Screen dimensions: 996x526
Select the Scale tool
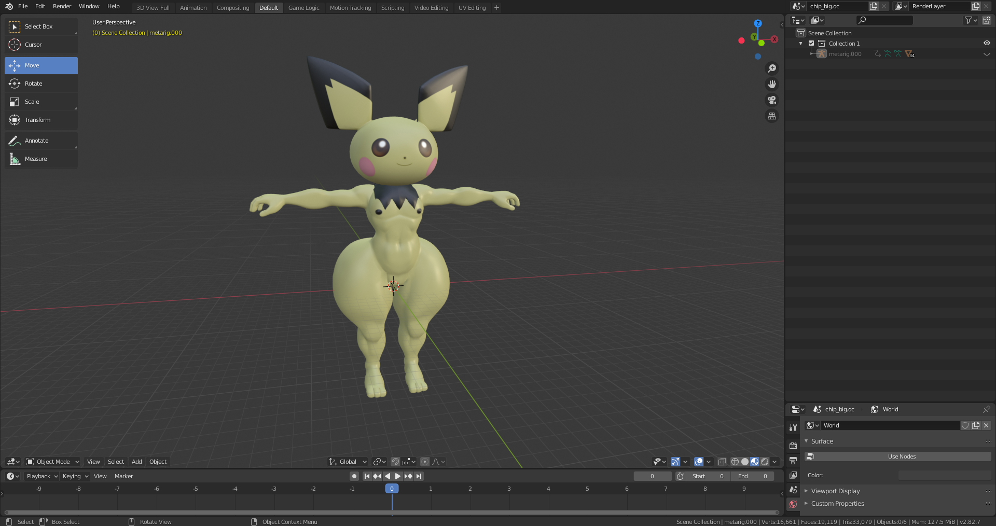coord(41,102)
